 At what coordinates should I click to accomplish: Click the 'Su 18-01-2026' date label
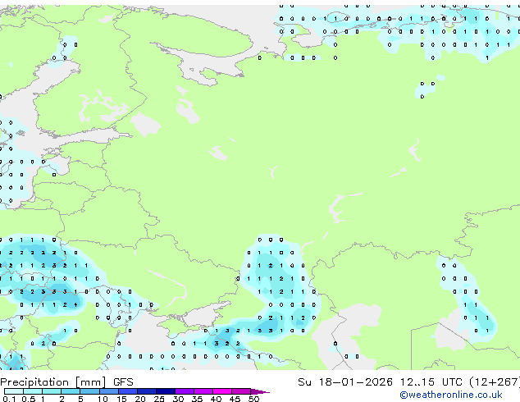point(345,382)
